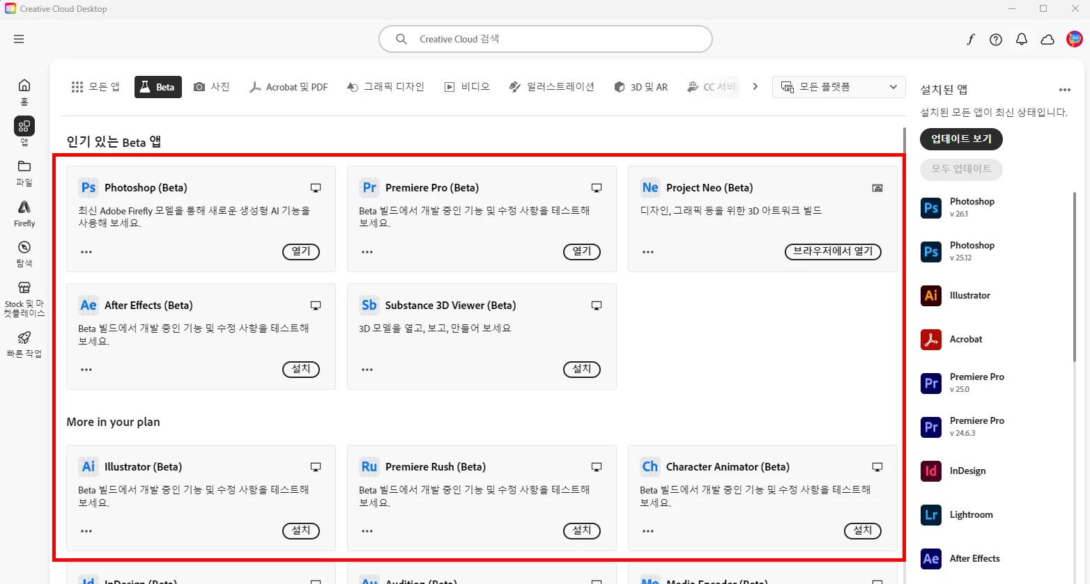
Task: Open Photoshop (Beta) with its open button
Action: (x=301, y=251)
